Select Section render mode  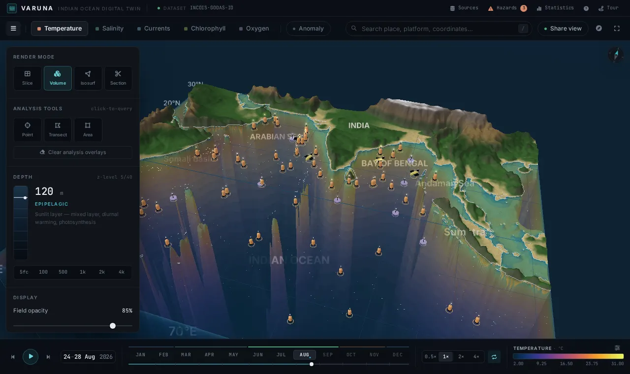point(118,78)
